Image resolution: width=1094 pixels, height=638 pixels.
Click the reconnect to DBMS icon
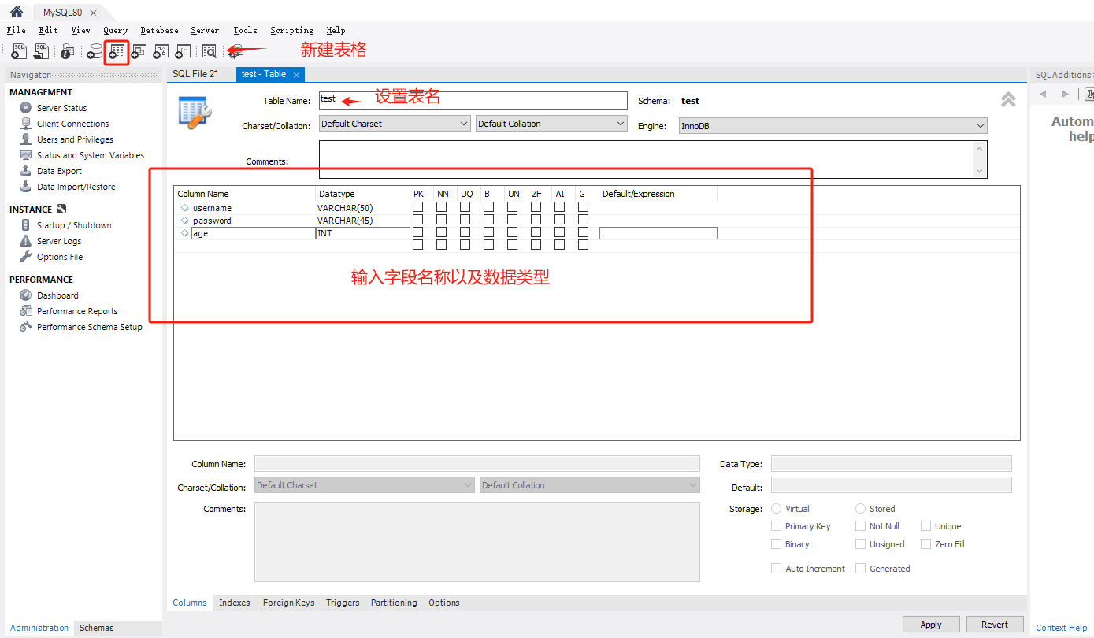234,52
